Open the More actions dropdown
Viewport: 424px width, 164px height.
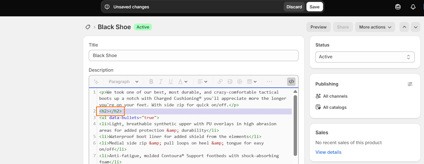[375, 27]
